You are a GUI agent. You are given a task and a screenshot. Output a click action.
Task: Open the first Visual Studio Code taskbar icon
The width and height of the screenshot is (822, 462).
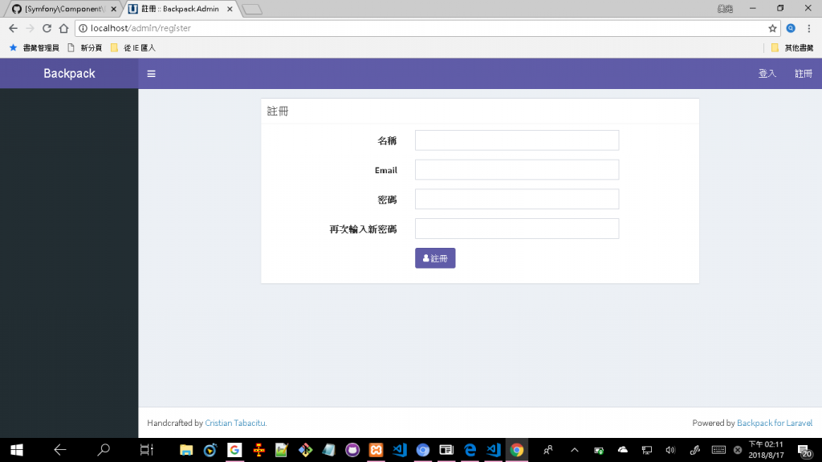pyautogui.click(x=400, y=450)
